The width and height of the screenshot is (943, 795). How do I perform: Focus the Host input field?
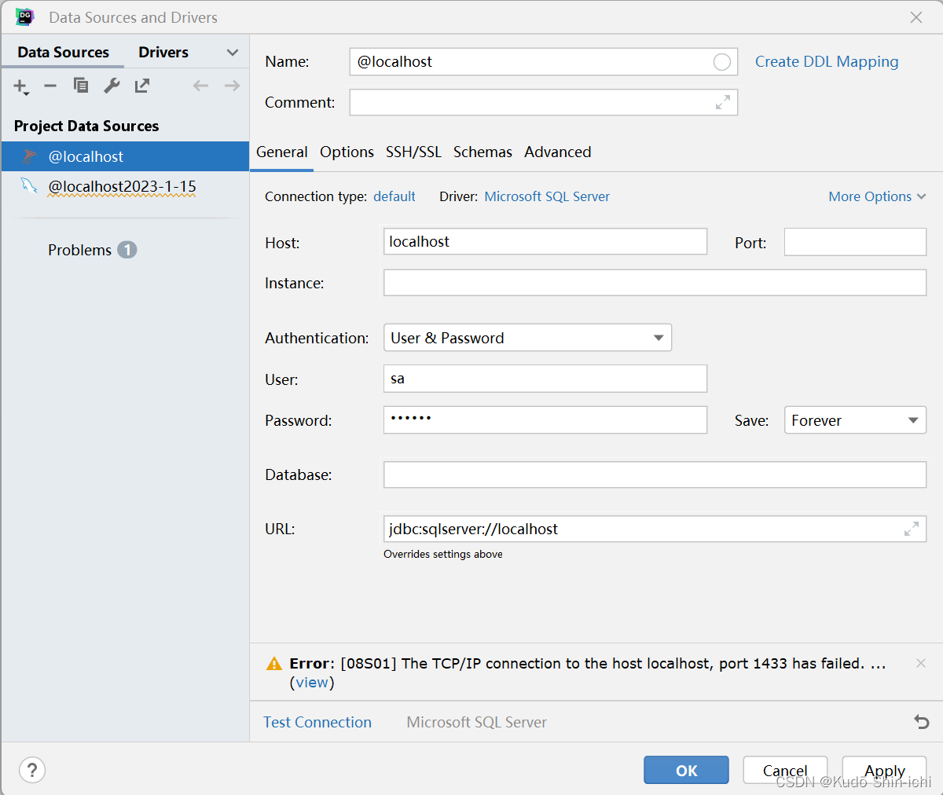pyautogui.click(x=545, y=242)
